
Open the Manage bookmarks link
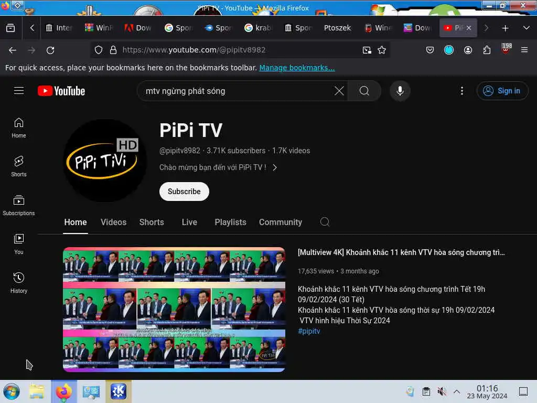pyautogui.click(x=297, y=68)
